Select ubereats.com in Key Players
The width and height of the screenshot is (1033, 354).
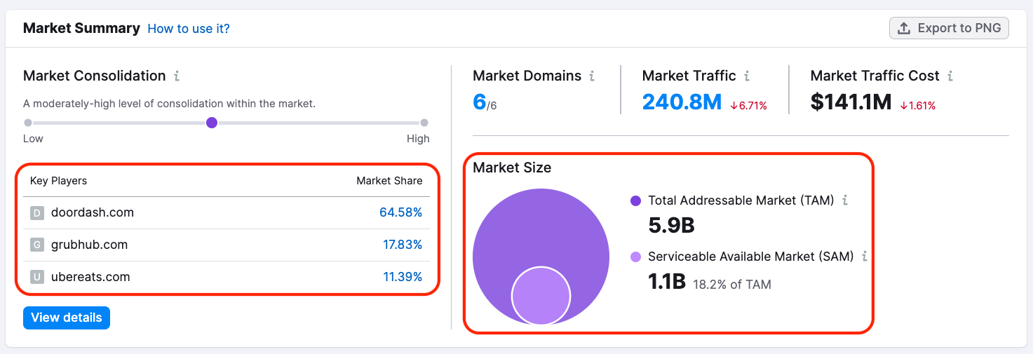click(90, 277)
